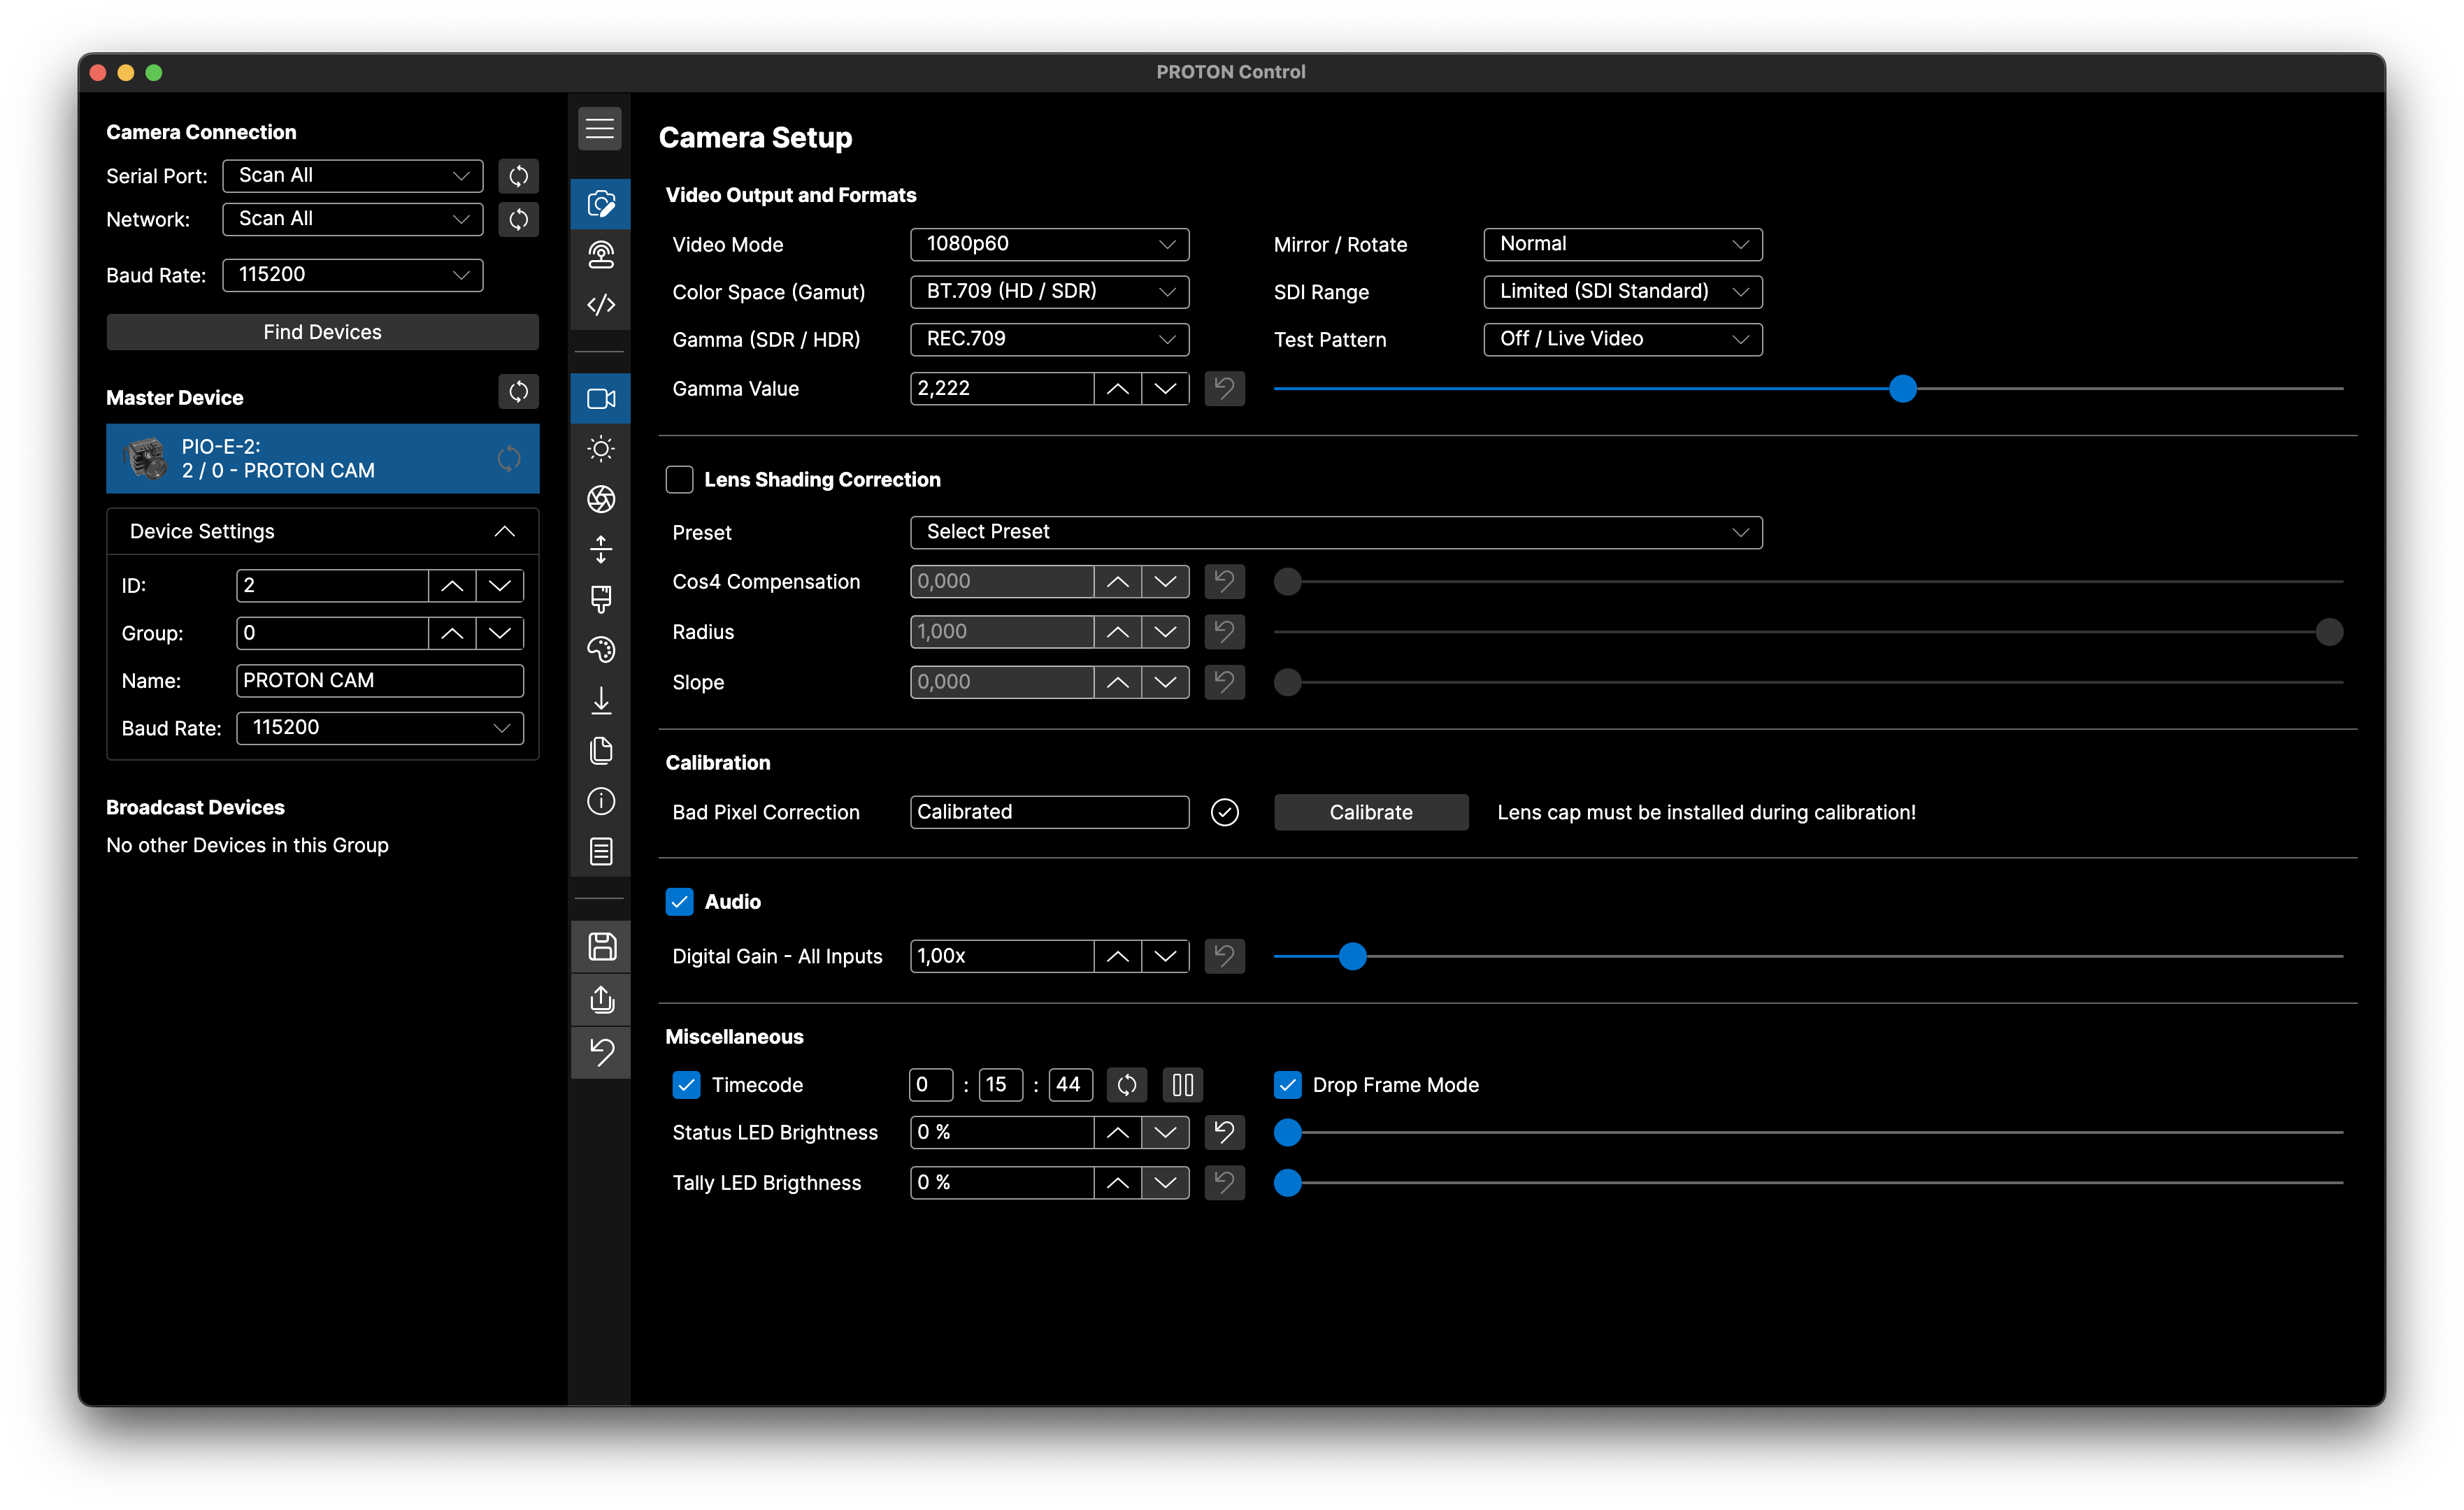Click the hamburger menu icon in sidebar
The width and height of the screenshot is (2464, 1510).
pos(599,129)
